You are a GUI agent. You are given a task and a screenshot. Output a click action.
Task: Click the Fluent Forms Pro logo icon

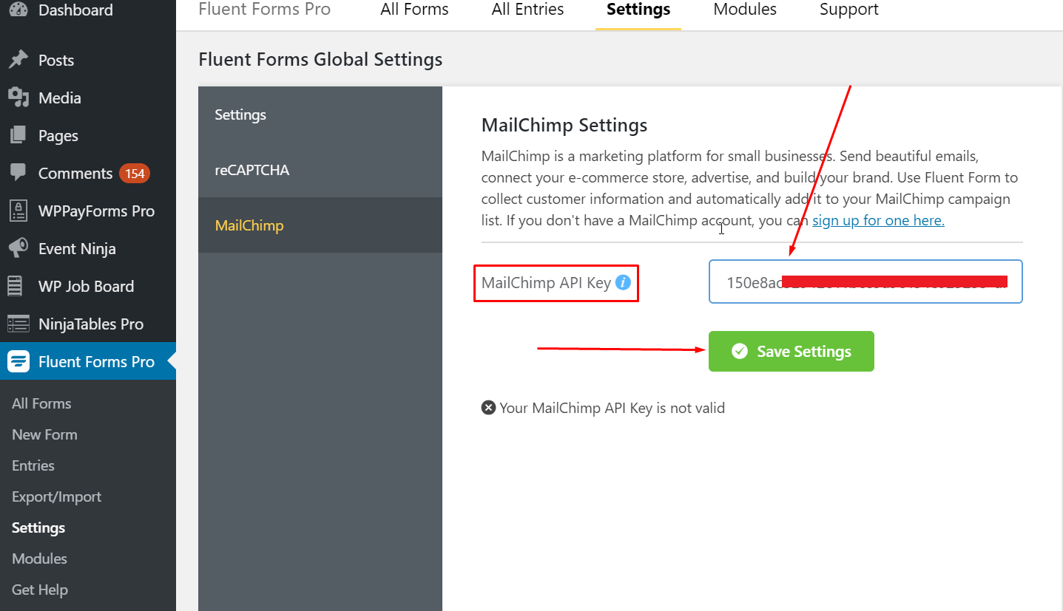pos(18,361)
